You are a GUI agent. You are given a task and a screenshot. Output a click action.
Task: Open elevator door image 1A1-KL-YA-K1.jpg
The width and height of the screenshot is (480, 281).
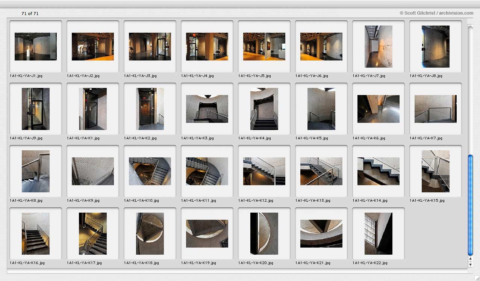tap(93, 109)
